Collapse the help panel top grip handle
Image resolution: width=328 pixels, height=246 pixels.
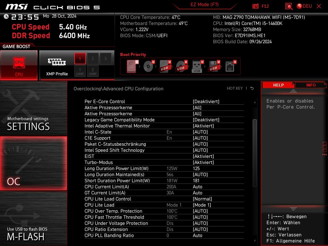pyautogui.click(x=293, y=91)
